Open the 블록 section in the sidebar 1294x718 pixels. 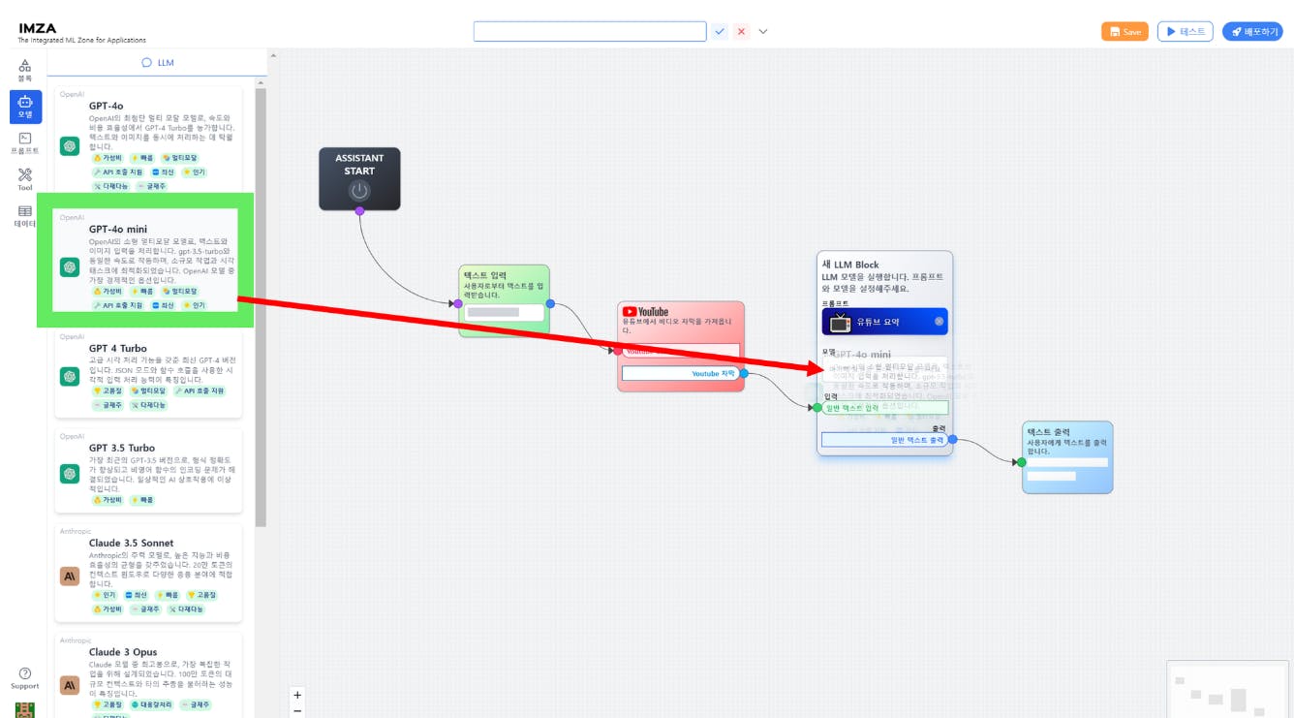coord(25,70)
